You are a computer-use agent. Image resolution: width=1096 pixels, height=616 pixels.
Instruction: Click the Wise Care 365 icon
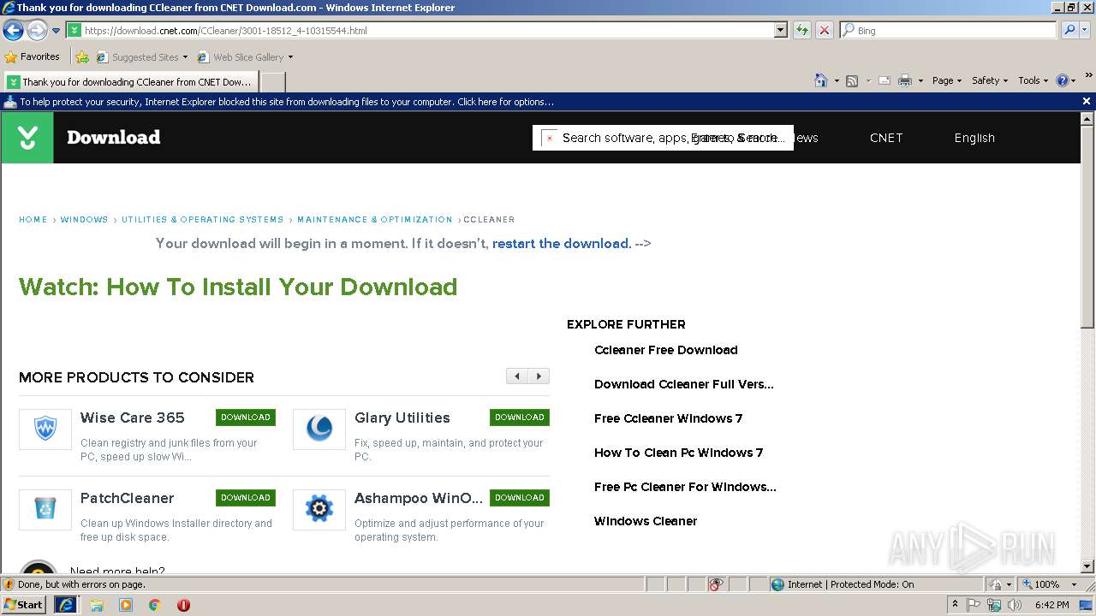(x=45, y=429)
